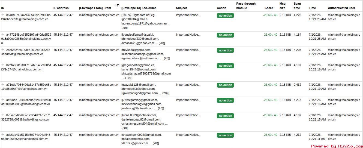Click no action badge for gazzak3125 recipients row
Image resolution: width=363 pixels, height=148 pixels.
[x=225, y=85]
